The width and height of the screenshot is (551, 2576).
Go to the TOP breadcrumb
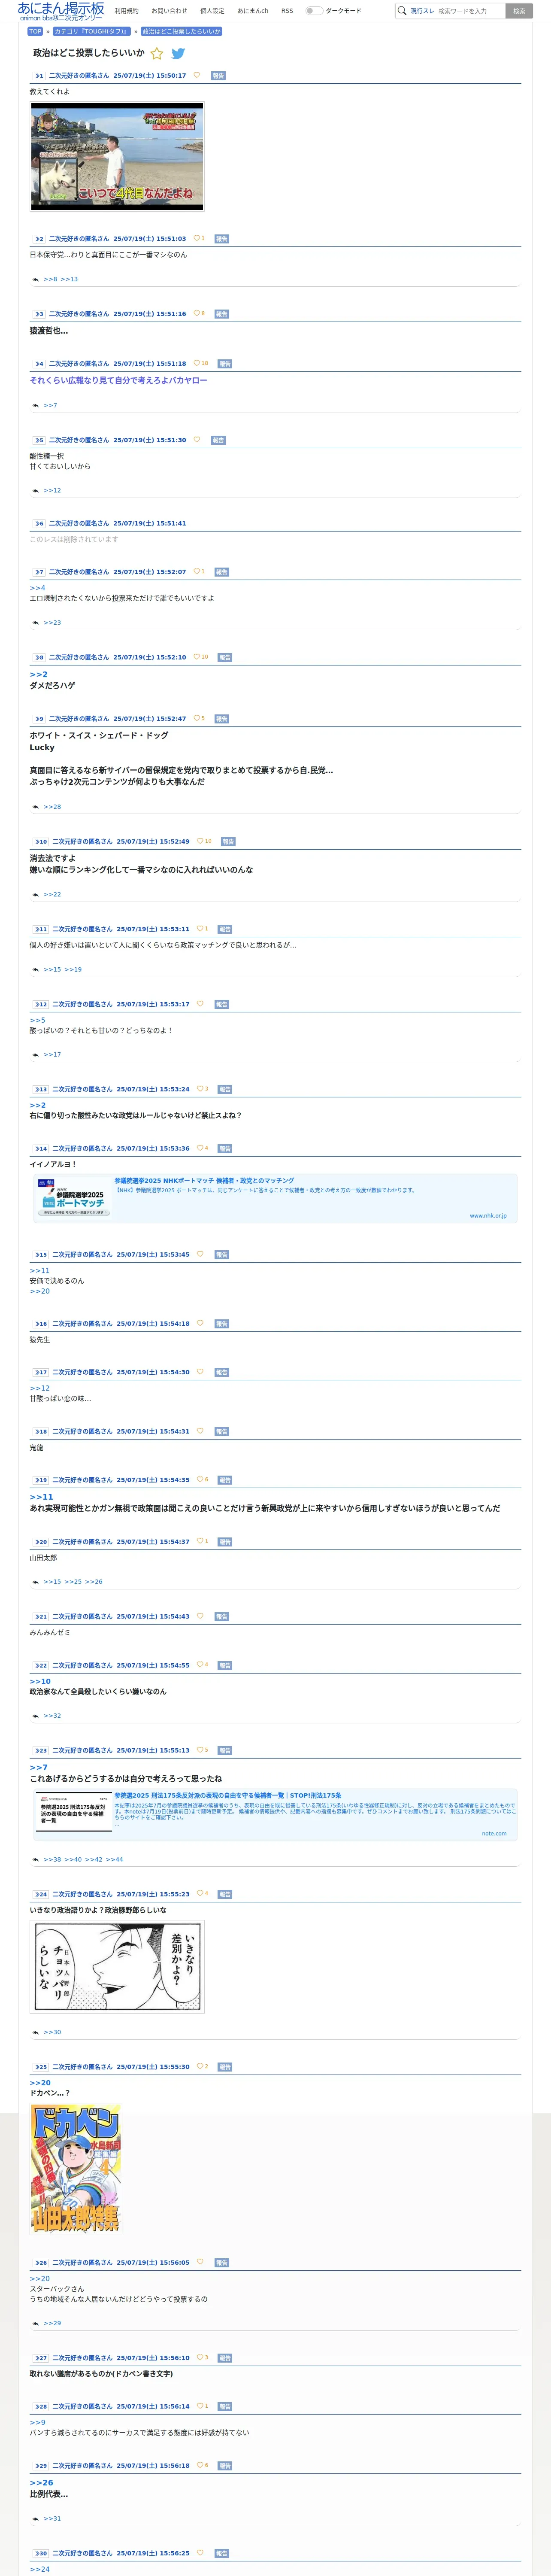35,31
